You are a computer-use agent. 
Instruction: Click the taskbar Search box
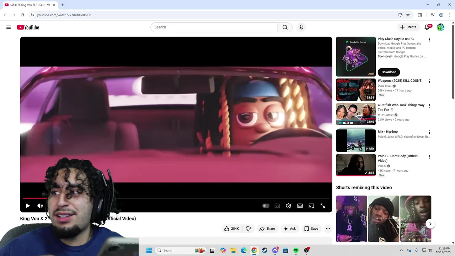pos(181,250)
